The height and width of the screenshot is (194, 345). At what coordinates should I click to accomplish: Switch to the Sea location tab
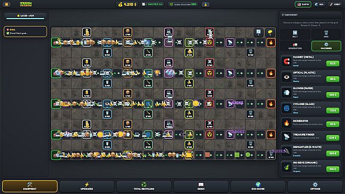319,4
